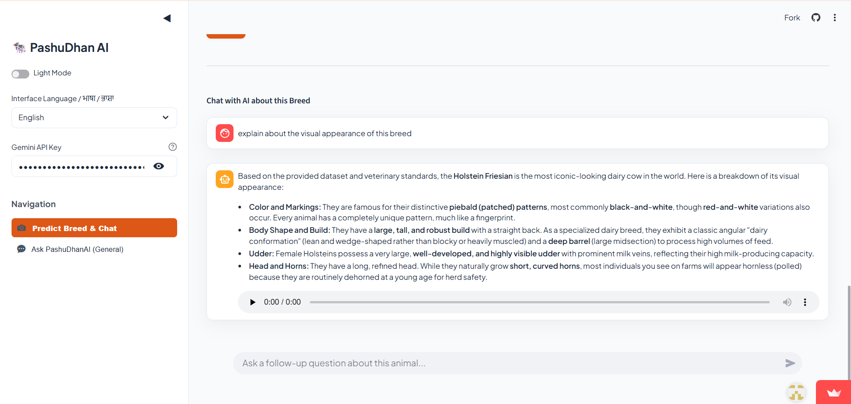Click the speech bubble icon beside Ask PashuDhanAI
The width and height of the screenshot is (851, 404).
pos(21,249)
